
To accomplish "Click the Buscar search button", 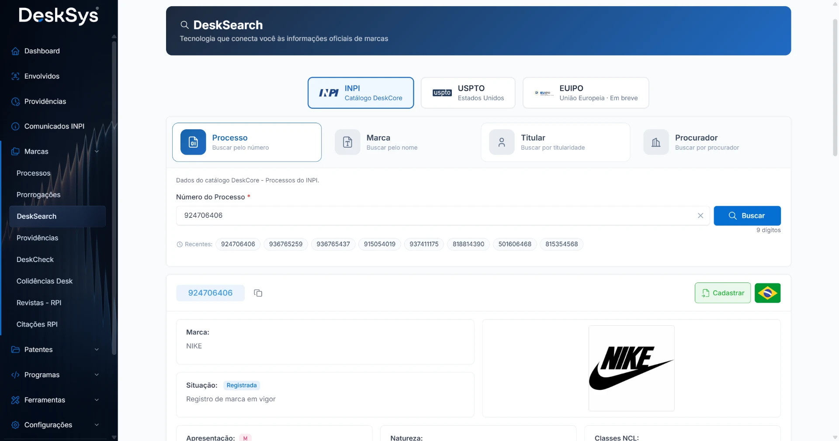I will (747, 216).
